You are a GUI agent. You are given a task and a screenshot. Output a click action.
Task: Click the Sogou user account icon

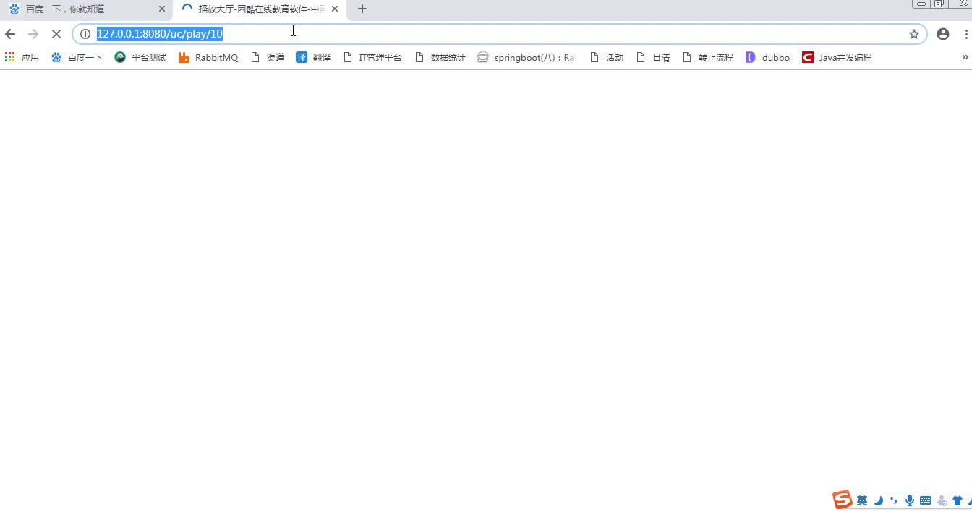[942, 500]
